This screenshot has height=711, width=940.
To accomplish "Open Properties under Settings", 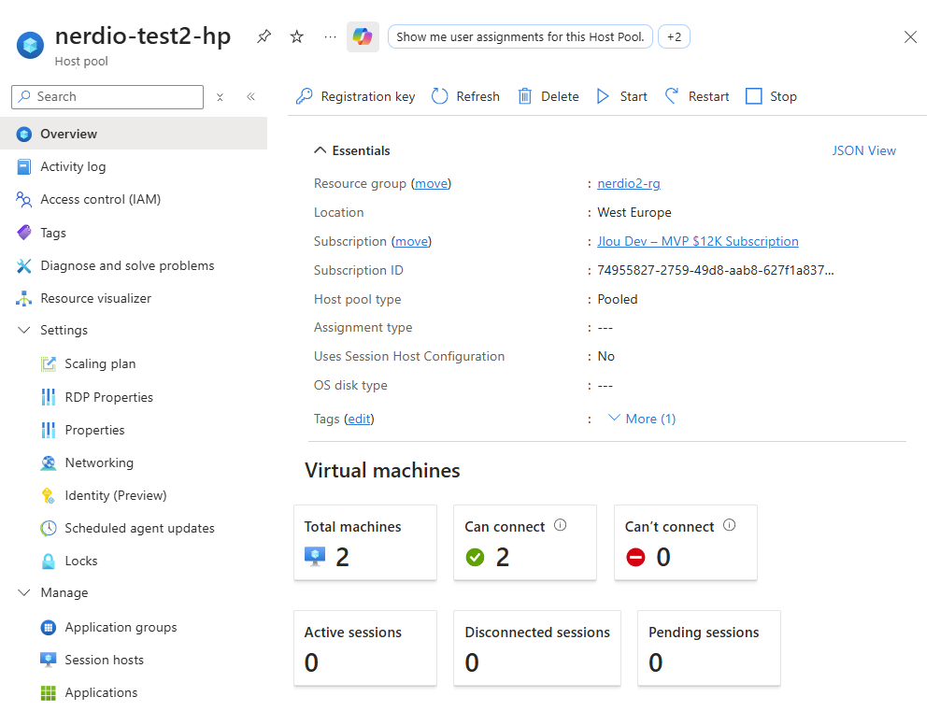I will [94, 430].
